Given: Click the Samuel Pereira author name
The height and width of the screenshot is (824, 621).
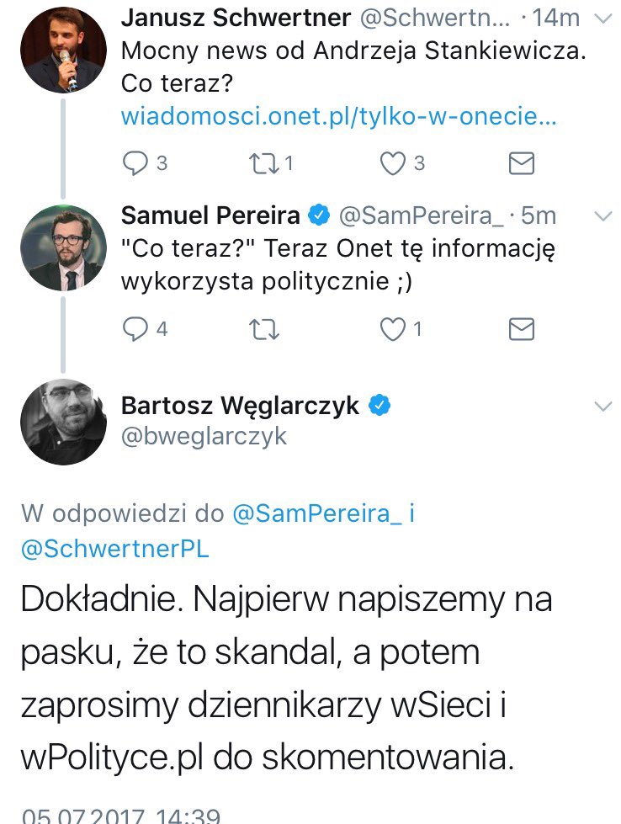Looking at the screenshot, I should click(x=210, y=215).
